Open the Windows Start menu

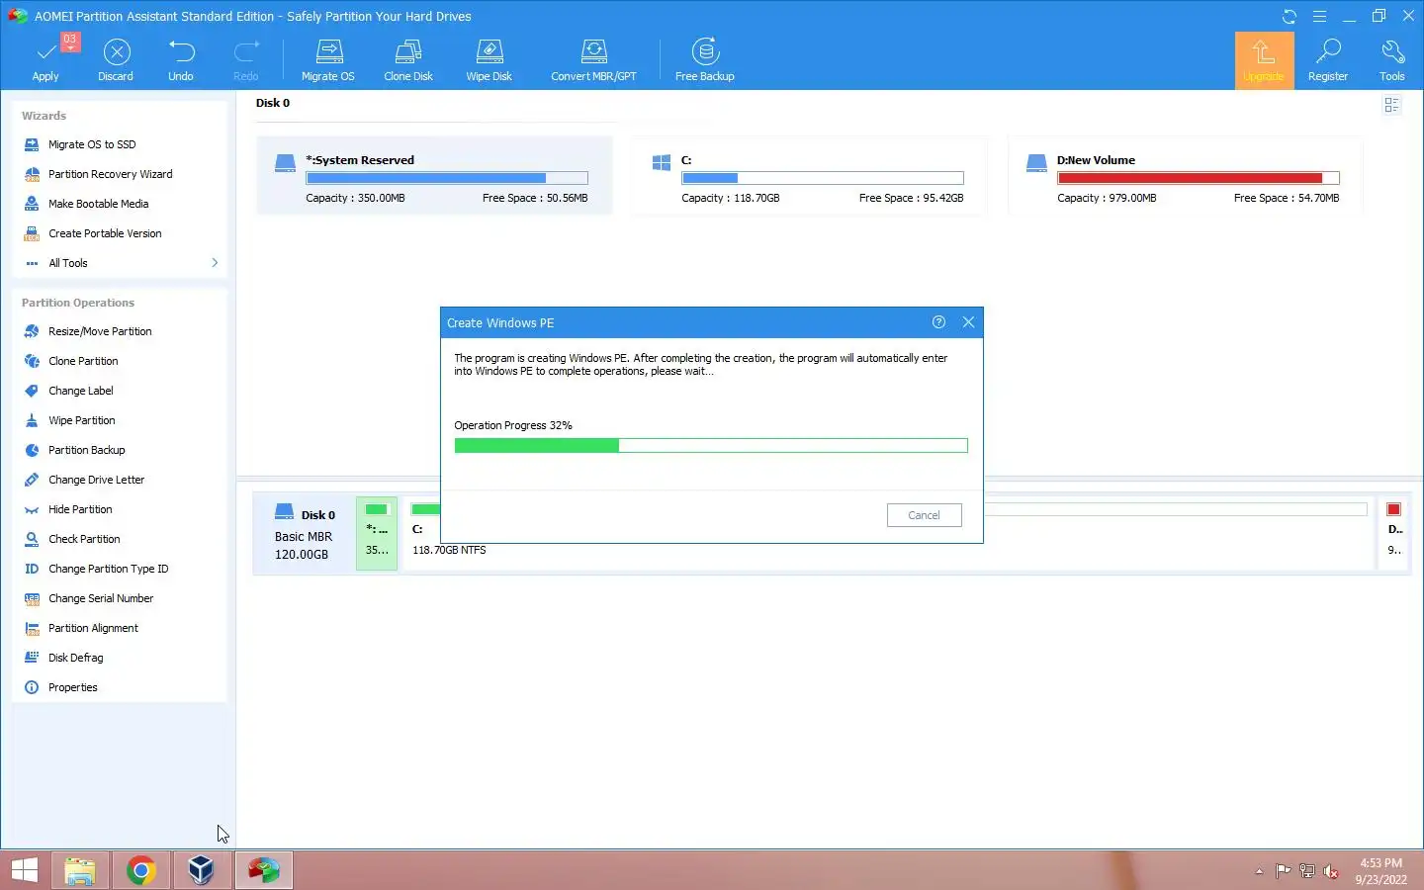[x=24, y=870]
